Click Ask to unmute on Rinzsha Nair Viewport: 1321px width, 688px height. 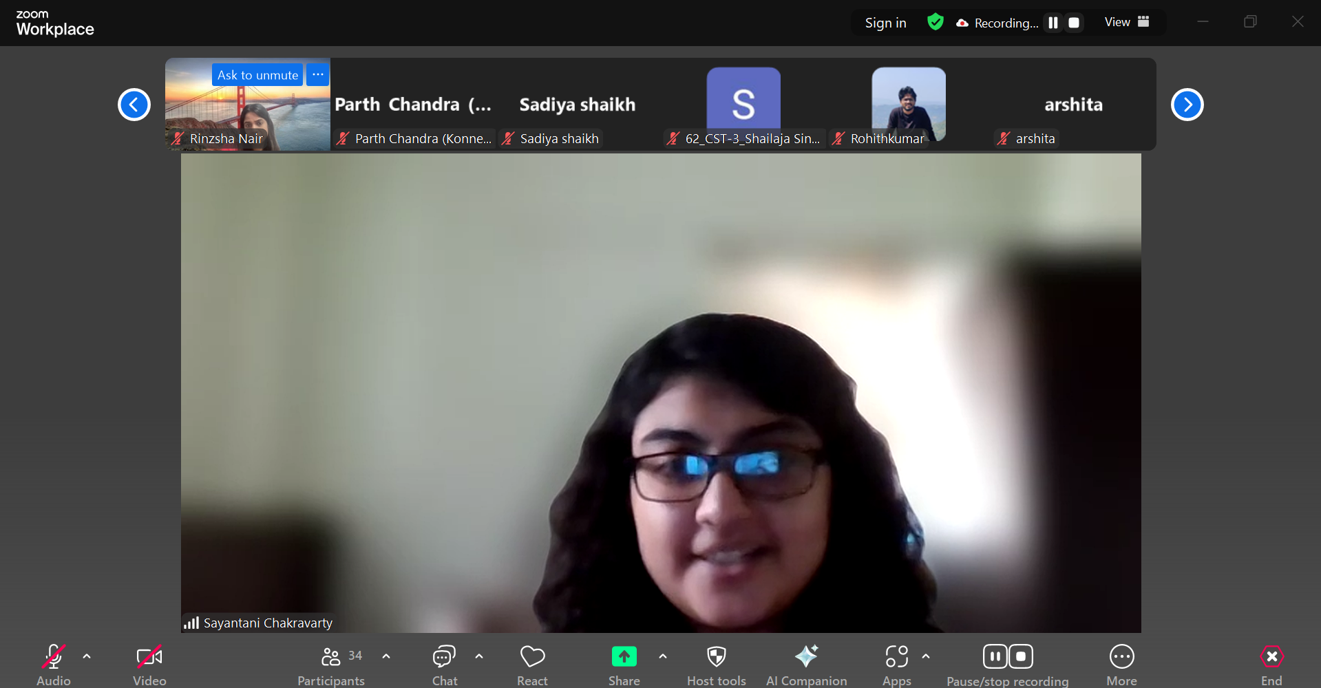[x=257, y=75]
